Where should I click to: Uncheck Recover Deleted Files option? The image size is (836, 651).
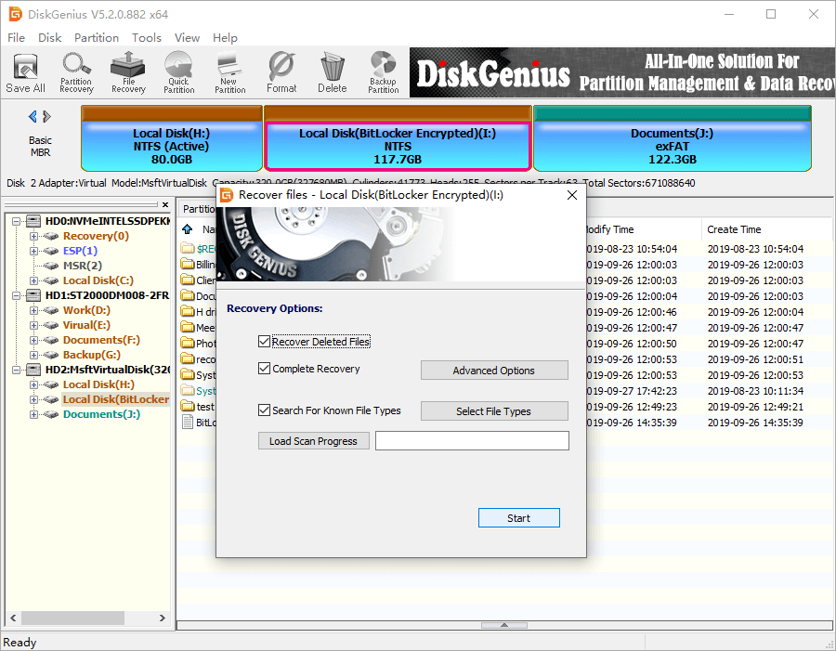pos(265,343)
